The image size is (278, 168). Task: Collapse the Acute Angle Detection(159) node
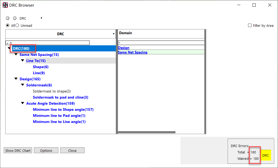pos(23,103)
